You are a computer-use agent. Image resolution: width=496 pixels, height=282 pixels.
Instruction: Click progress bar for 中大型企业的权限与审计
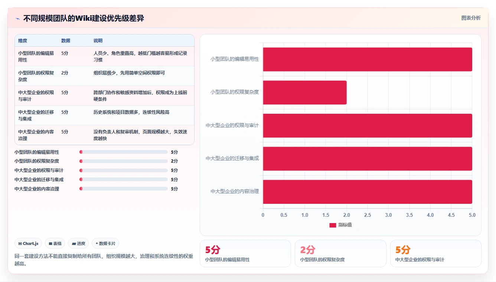point(124,170)
